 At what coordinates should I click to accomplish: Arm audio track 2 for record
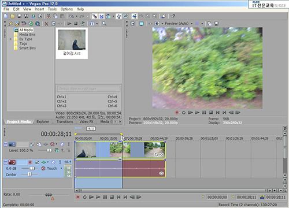pyautogui.click(x=30, y=162)
